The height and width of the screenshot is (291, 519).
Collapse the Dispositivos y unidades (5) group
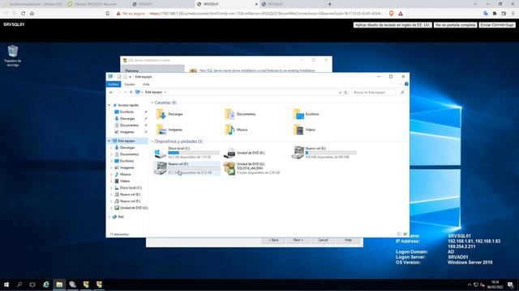coord(152,141)
